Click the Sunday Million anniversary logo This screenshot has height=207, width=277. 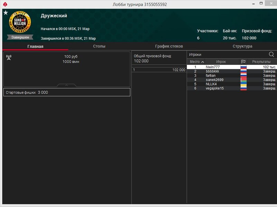pyautogui.click(x=20, y=22)
